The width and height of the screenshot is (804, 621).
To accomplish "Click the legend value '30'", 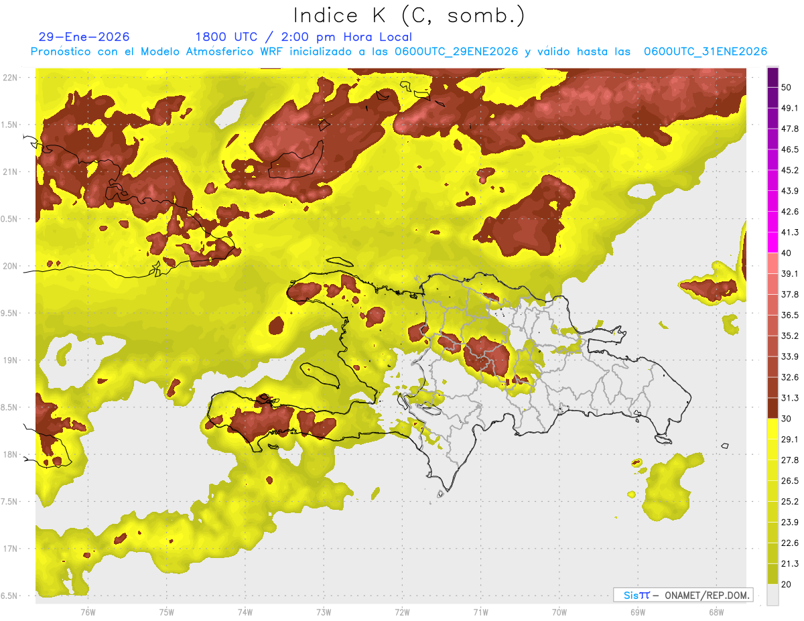I will click(786, 419).
